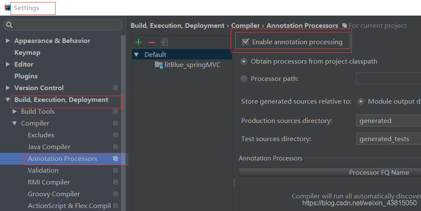The width and height of the screenshot is (421, 211).
Task: Click project-level icon beside Compiler
Action: click(x=115, y=123)
